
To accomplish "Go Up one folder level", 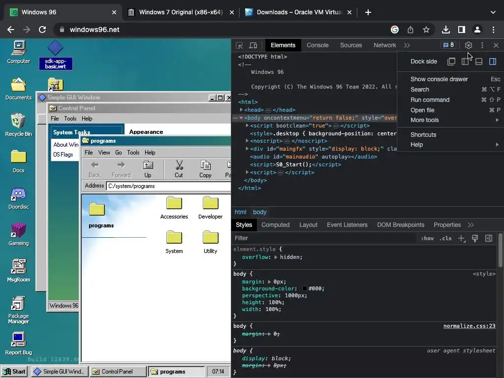I will click(148, 169).
